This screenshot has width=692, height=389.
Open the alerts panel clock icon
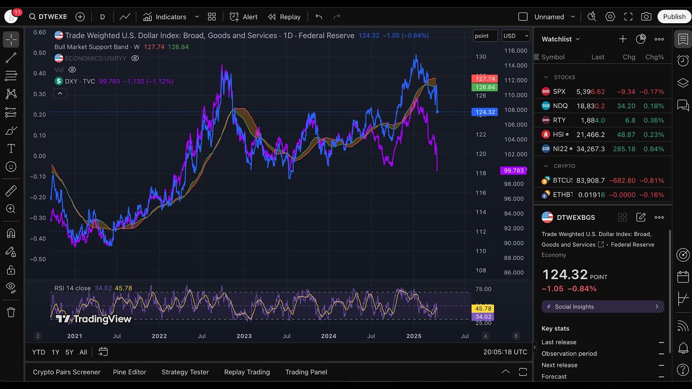pyautogui.click(x=683, y=61)
